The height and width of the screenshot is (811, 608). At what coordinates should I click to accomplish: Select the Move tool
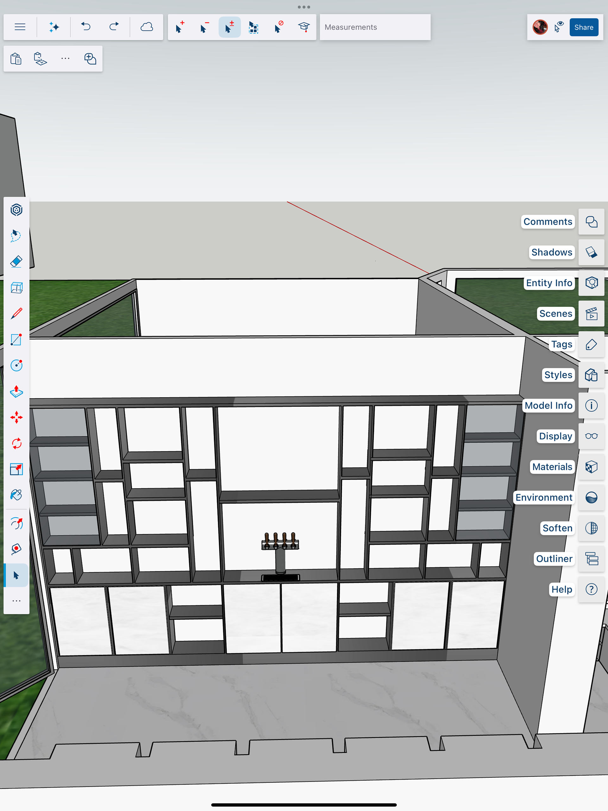pos(16,417)
